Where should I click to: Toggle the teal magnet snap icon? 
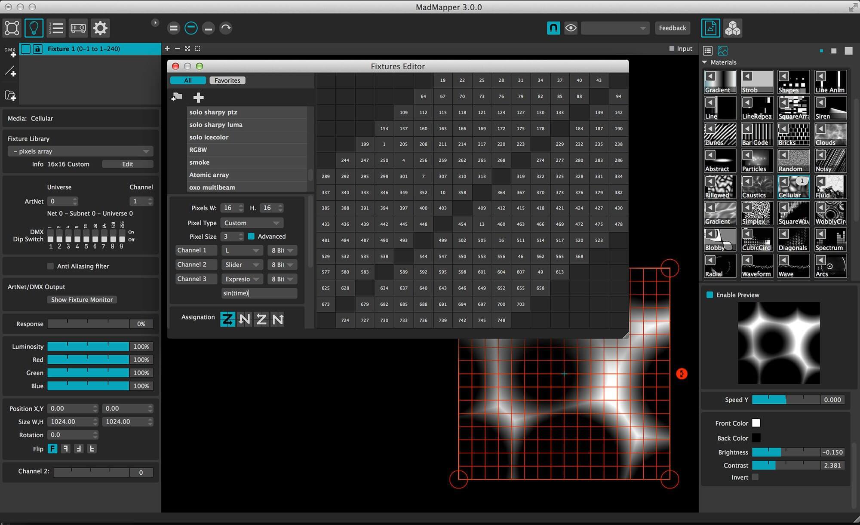point(553,28)
